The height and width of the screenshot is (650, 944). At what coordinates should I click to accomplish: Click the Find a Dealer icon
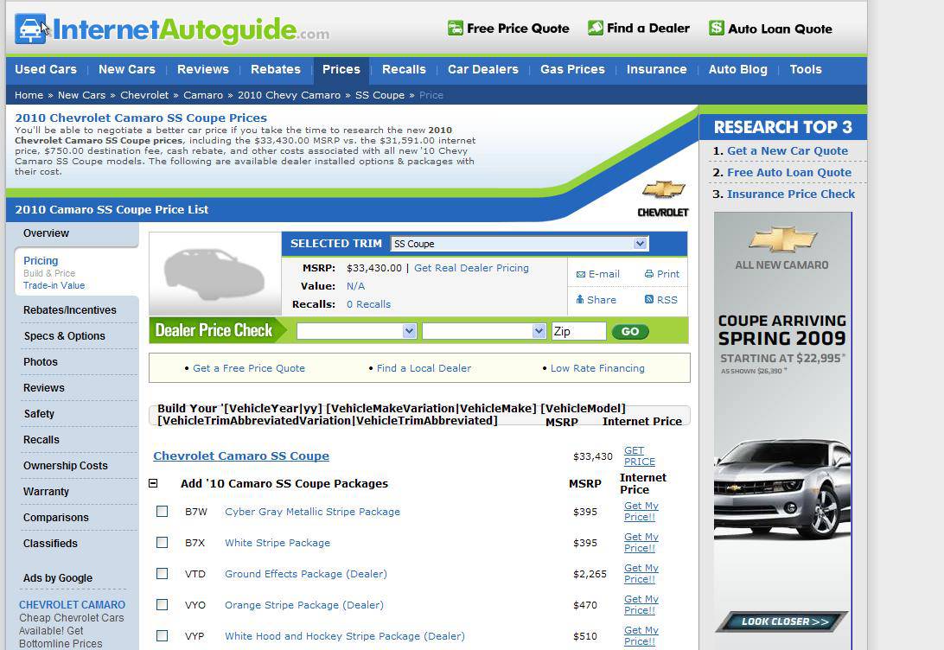[596, 28]
